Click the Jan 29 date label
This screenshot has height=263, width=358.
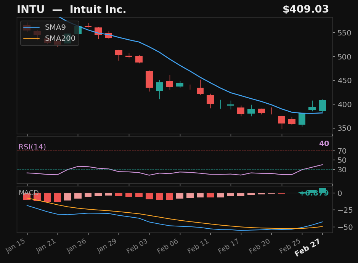click(107, 245)
